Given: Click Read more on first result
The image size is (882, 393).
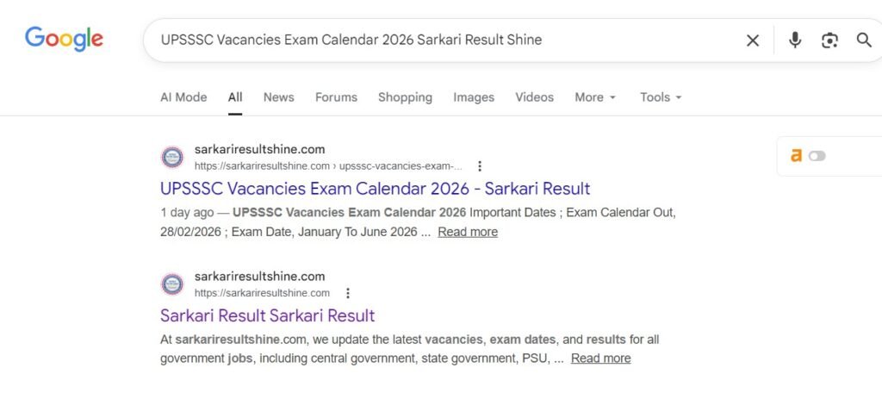Looking at the screenshot, I should 467,232.
